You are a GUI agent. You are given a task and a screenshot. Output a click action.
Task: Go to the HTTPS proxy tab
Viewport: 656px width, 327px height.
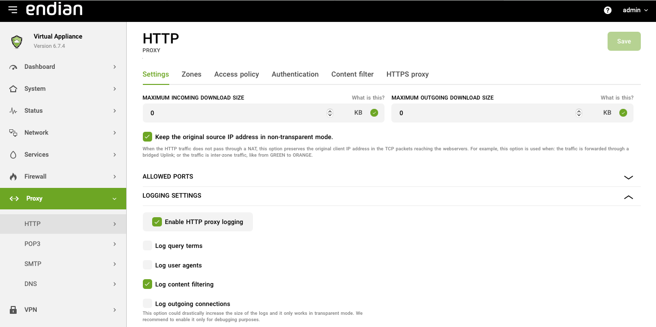tap(407, 74)
